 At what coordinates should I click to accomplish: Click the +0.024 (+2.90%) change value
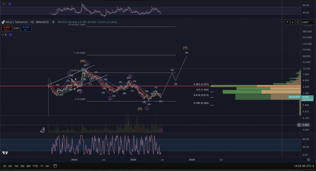click(107, 22)
